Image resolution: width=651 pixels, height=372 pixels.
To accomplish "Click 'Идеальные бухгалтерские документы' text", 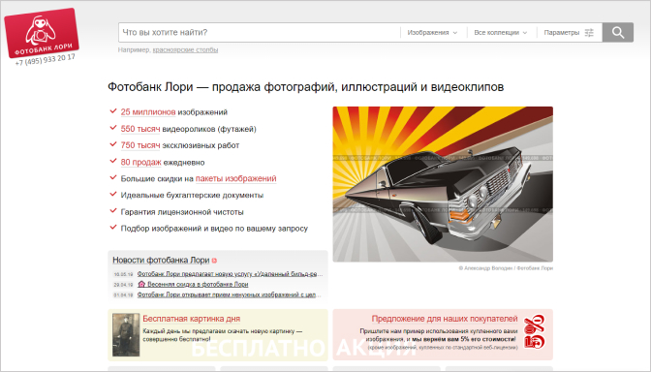I will [x=192, y=195].
